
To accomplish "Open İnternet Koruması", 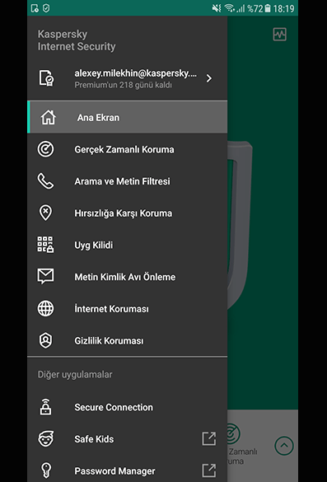I will point(127,309).
